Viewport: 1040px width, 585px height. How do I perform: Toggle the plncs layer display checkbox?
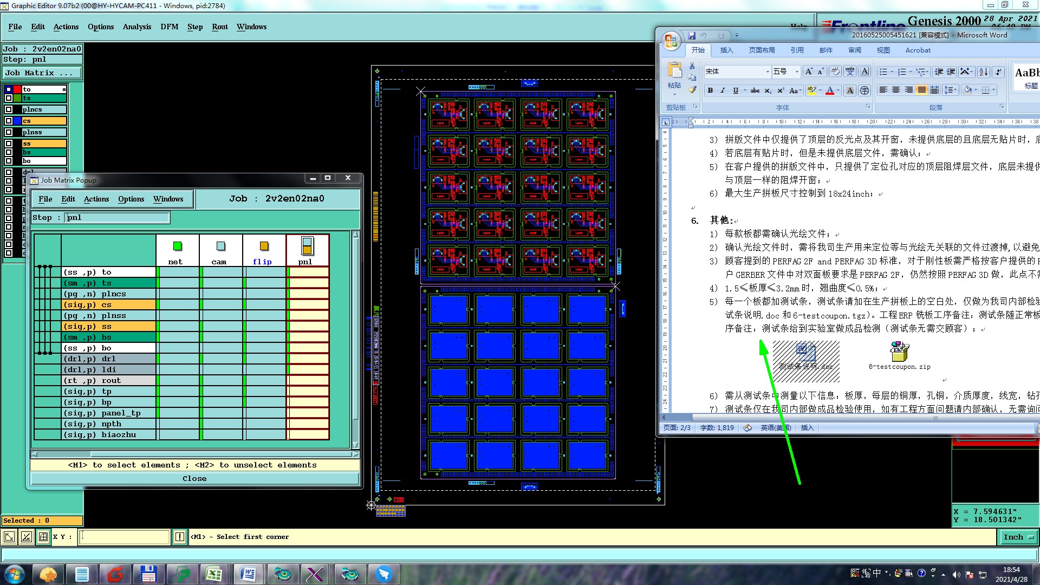[9, 109]
